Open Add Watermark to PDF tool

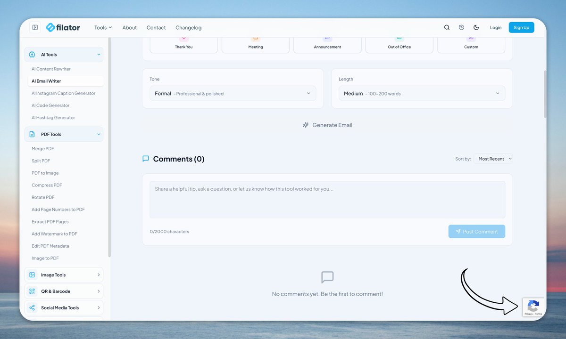54,234
